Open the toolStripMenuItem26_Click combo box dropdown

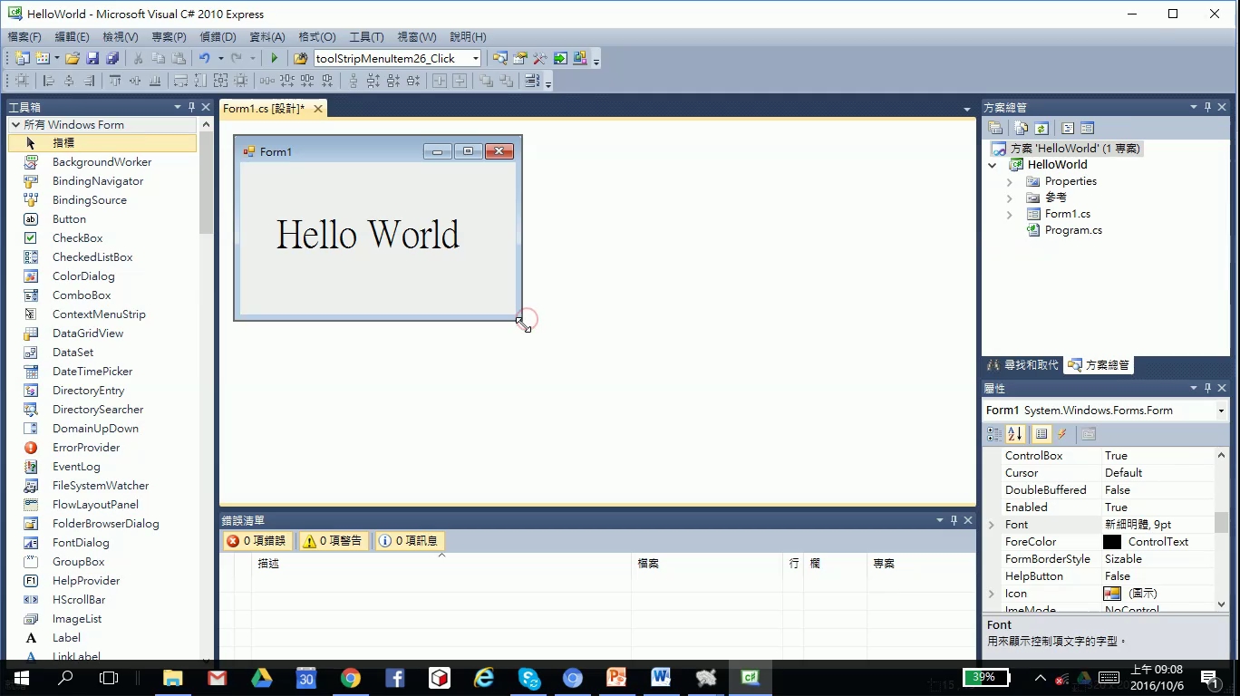(475, 58)
